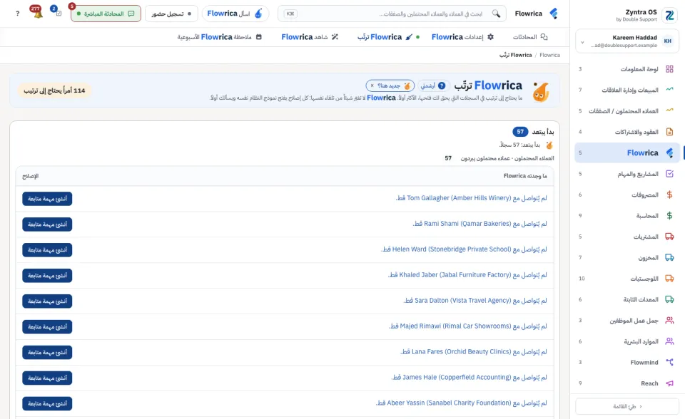
Task: Open اللوجستيات logistics in sidebar
Action: 627,279
